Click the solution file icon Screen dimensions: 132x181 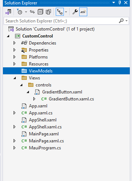click(x=11, y=29)
